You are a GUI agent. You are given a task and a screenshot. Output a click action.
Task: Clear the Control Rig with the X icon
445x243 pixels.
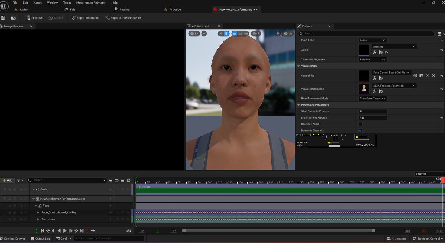(433, 76)
